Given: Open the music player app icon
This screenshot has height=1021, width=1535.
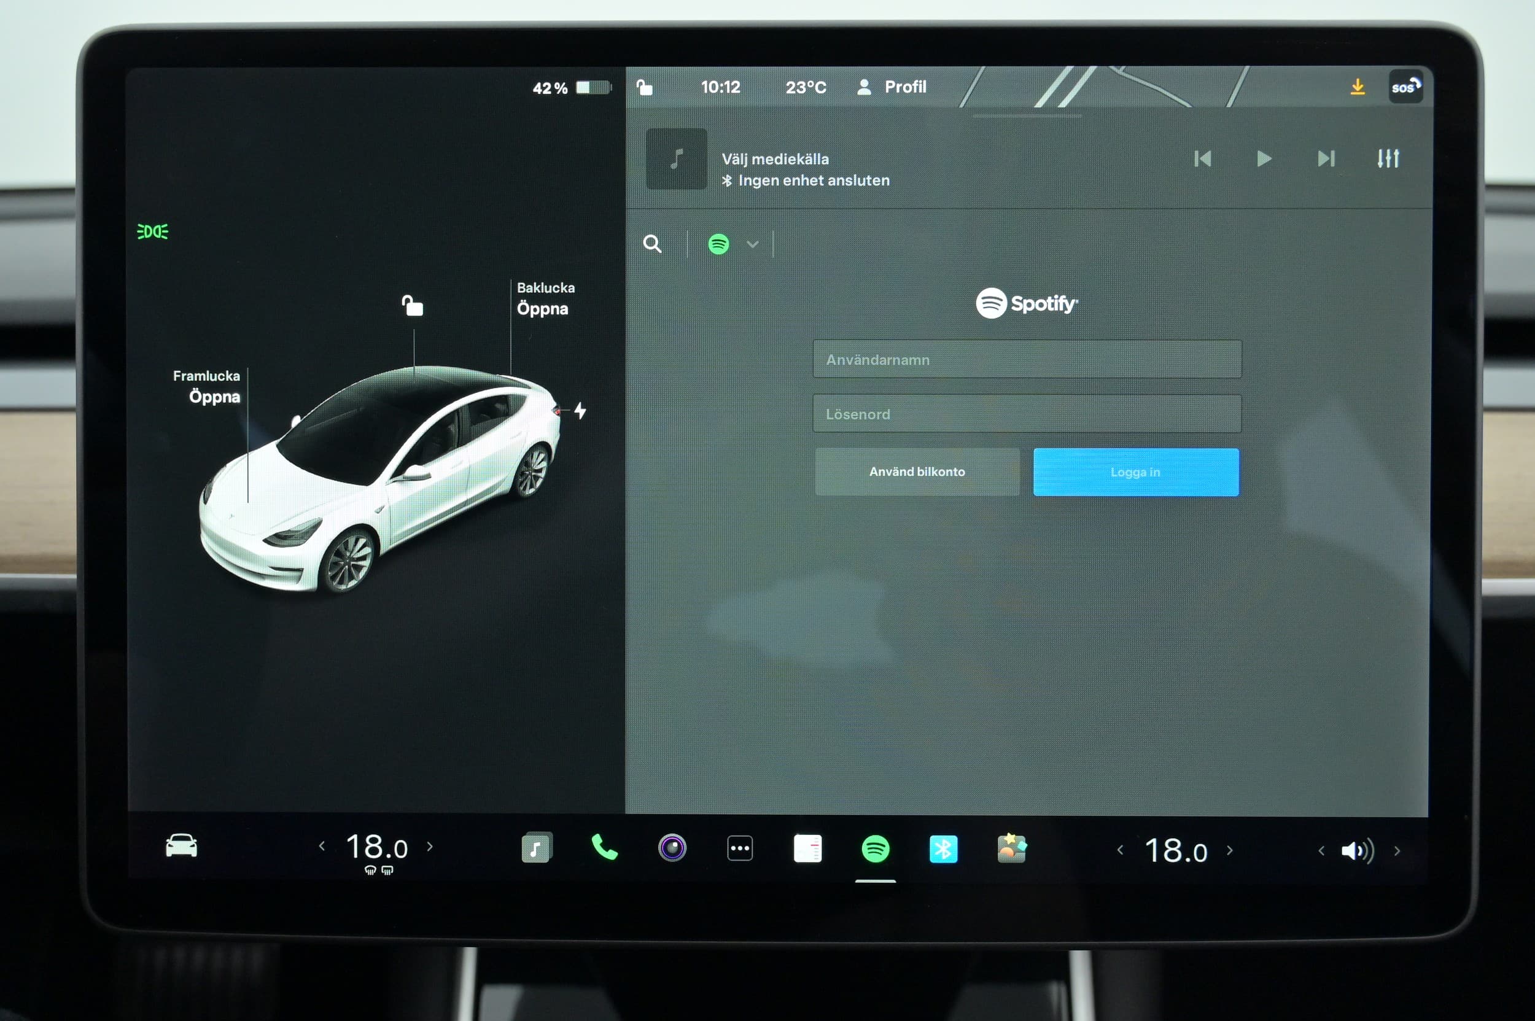Looking at the screenshot, I should (537, 847).
